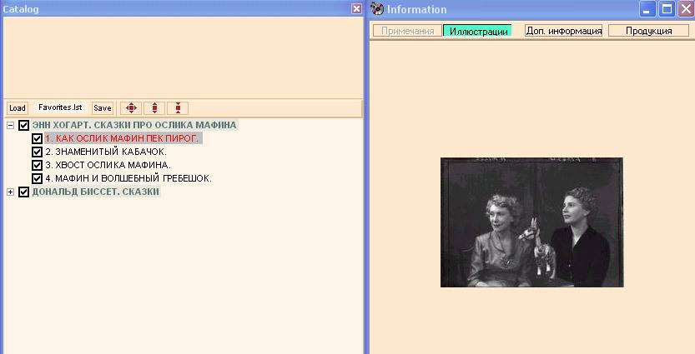Uncheck item 3 ХВОСТ ОСЛИКА МАФИНА
The image size is (695, 354).
[x=38, y=165]
